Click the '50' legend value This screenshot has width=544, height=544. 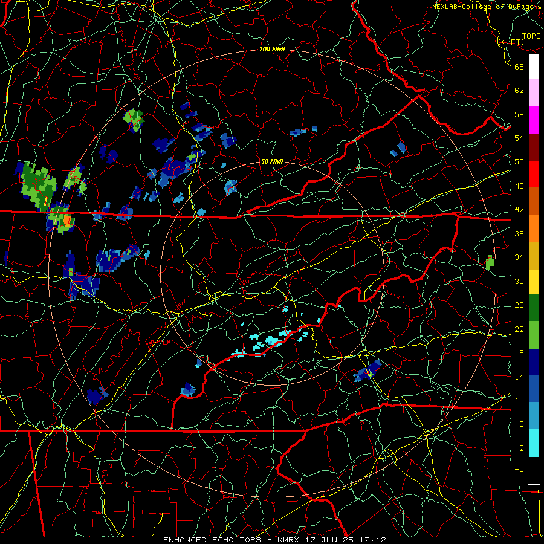coord(519,162)
